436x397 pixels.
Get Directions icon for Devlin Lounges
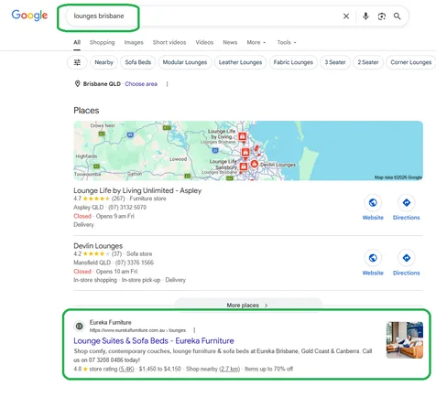tap(407, 258)
